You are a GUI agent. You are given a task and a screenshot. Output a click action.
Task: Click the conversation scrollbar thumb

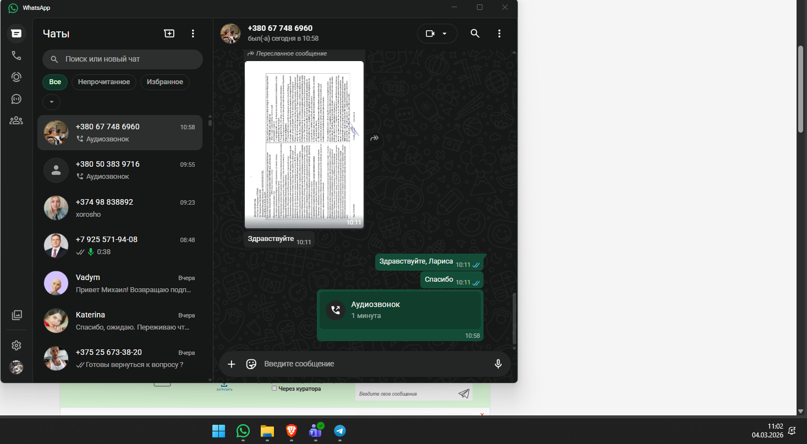(x=514, y=318)
